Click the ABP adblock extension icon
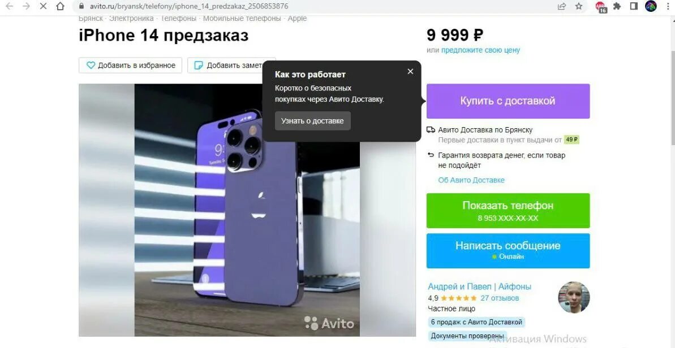The height and width of the screenshot is (348, 675). click(x=601, y=7)
